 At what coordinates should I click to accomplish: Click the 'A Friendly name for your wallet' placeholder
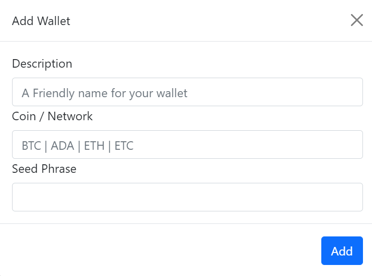point(104,93)
